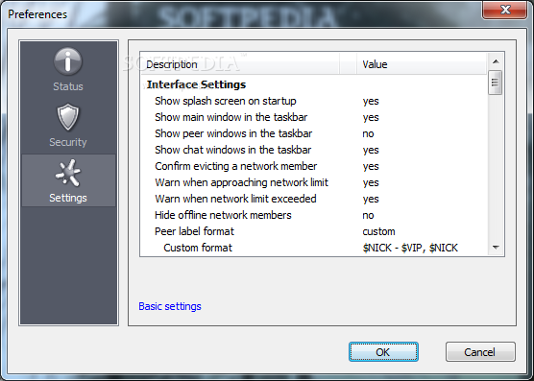
Task: Select the Settings network icon
Action: [68, 174]
